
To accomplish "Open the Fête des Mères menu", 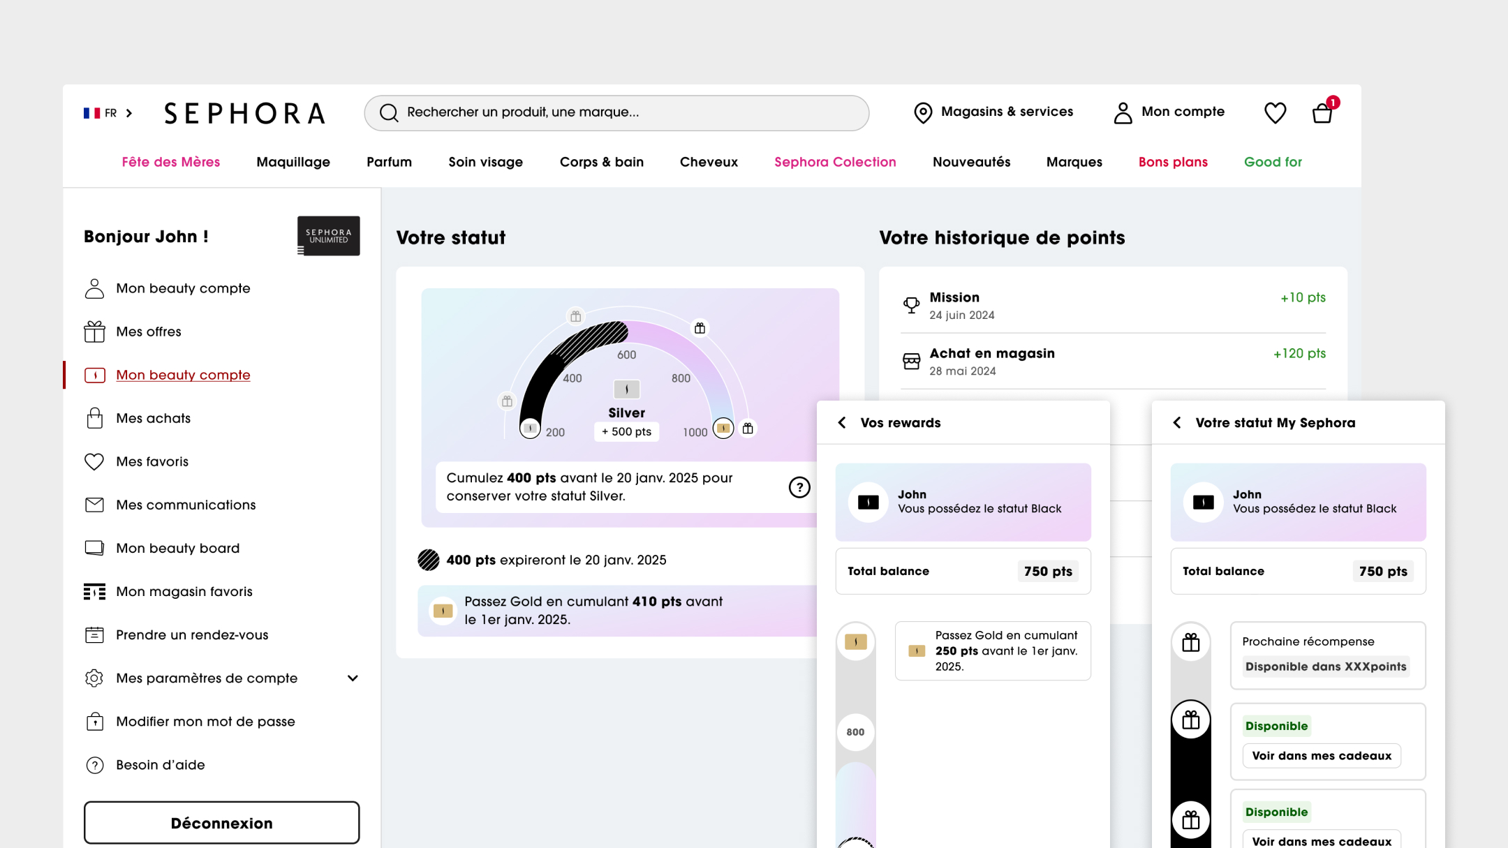I will 171,162.
